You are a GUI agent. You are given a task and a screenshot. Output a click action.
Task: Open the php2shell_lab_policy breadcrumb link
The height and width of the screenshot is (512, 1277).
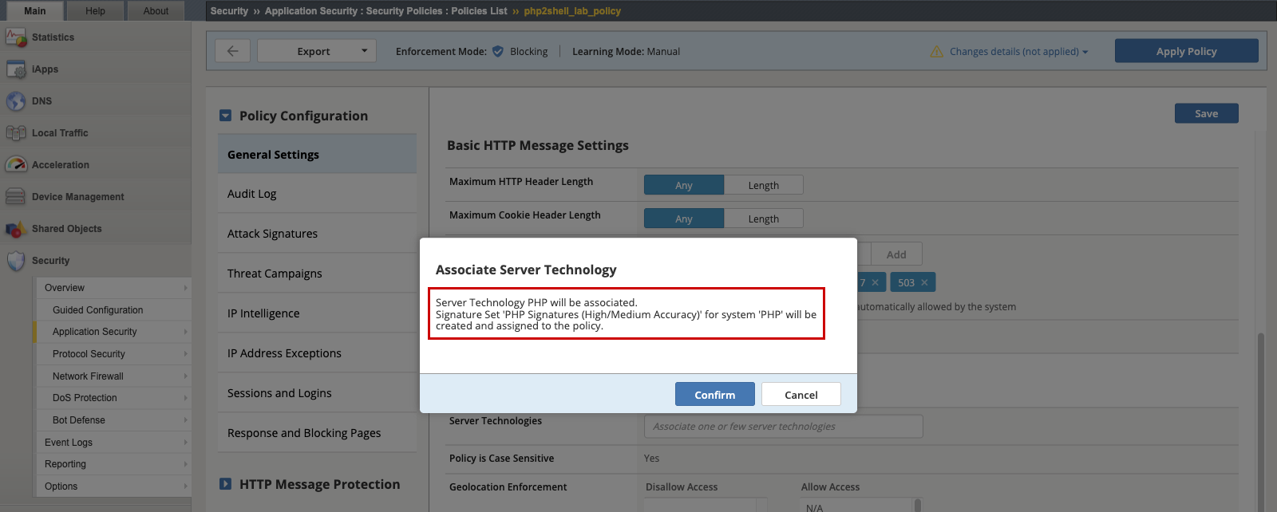[572, 11]
